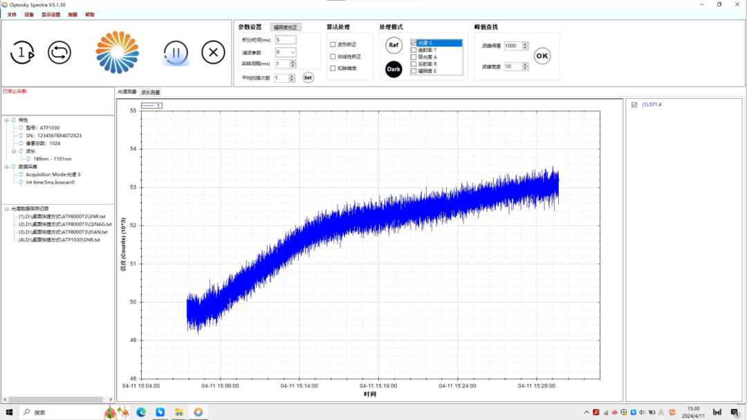Increase 采样间隔 value with up arrow

click(293, 62)
